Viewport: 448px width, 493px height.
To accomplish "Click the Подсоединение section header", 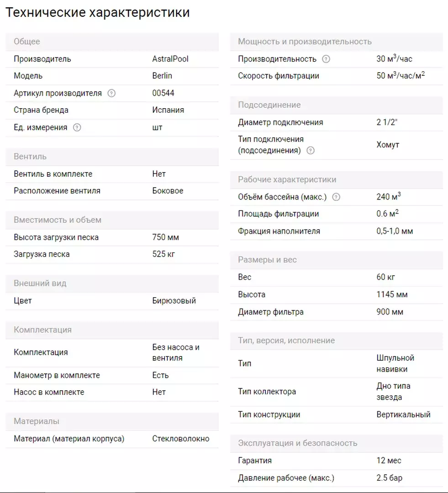I will point(336,105).
